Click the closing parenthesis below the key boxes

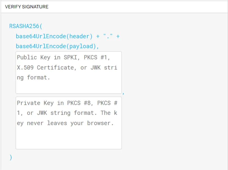(11, 157)
